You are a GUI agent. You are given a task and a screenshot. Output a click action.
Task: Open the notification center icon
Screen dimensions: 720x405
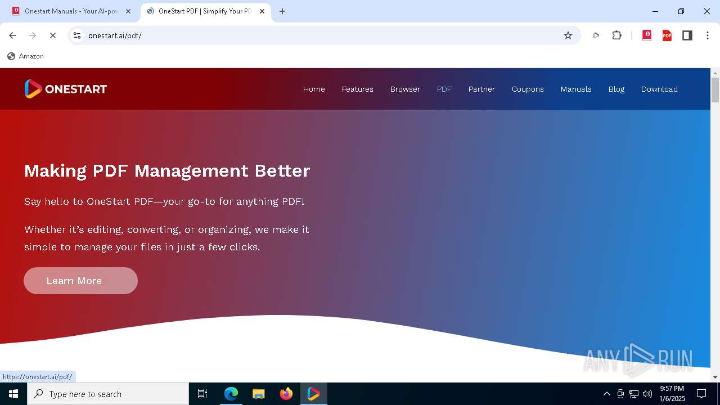(701, 394)
